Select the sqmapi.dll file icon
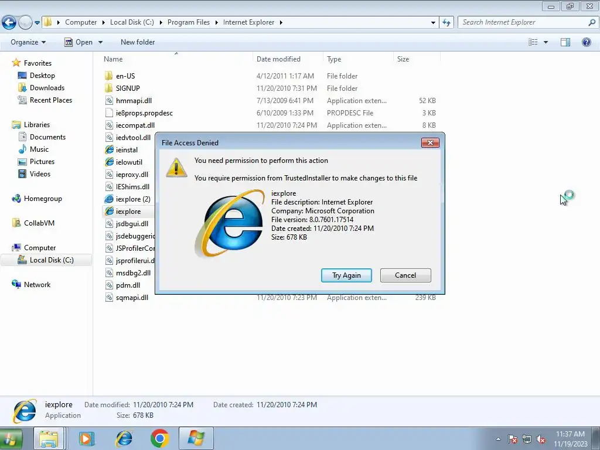Viewport: 600px width, 450px height. (109, 297)
